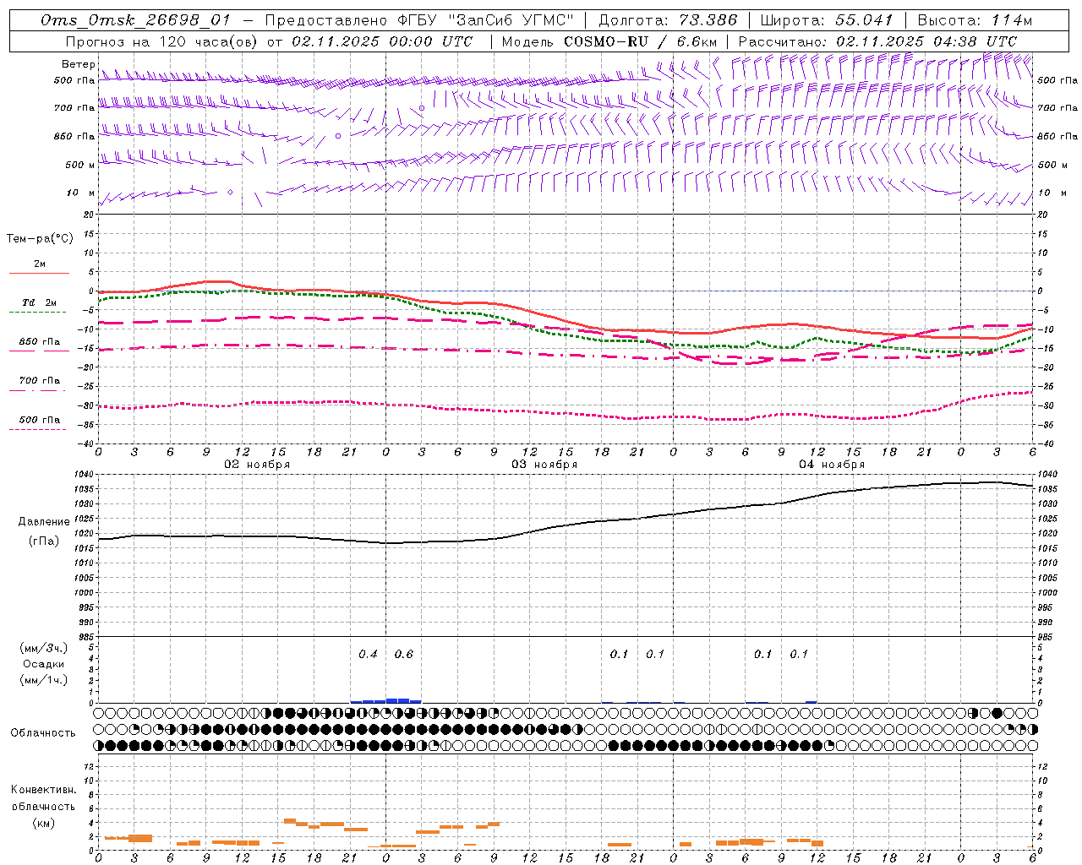The height and width of the screenshot is (865, 1082).
Task: Click the Высота: 114м header field
Action: pos(975,20)
